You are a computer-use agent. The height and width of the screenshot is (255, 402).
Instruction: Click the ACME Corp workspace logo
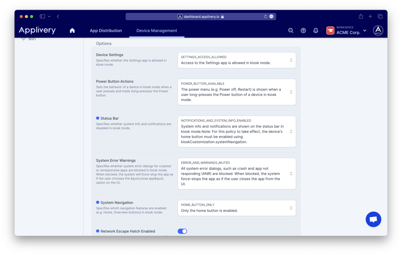click(x=330, y=31)
